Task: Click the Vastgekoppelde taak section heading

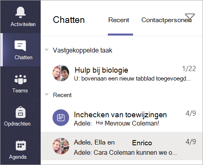Action: (x=83, y=51)
